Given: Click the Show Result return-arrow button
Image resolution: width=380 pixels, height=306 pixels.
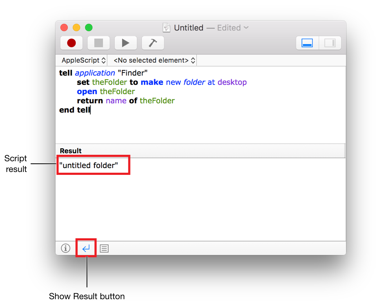Looking at the screenshot, I should (x=86, y=248).
